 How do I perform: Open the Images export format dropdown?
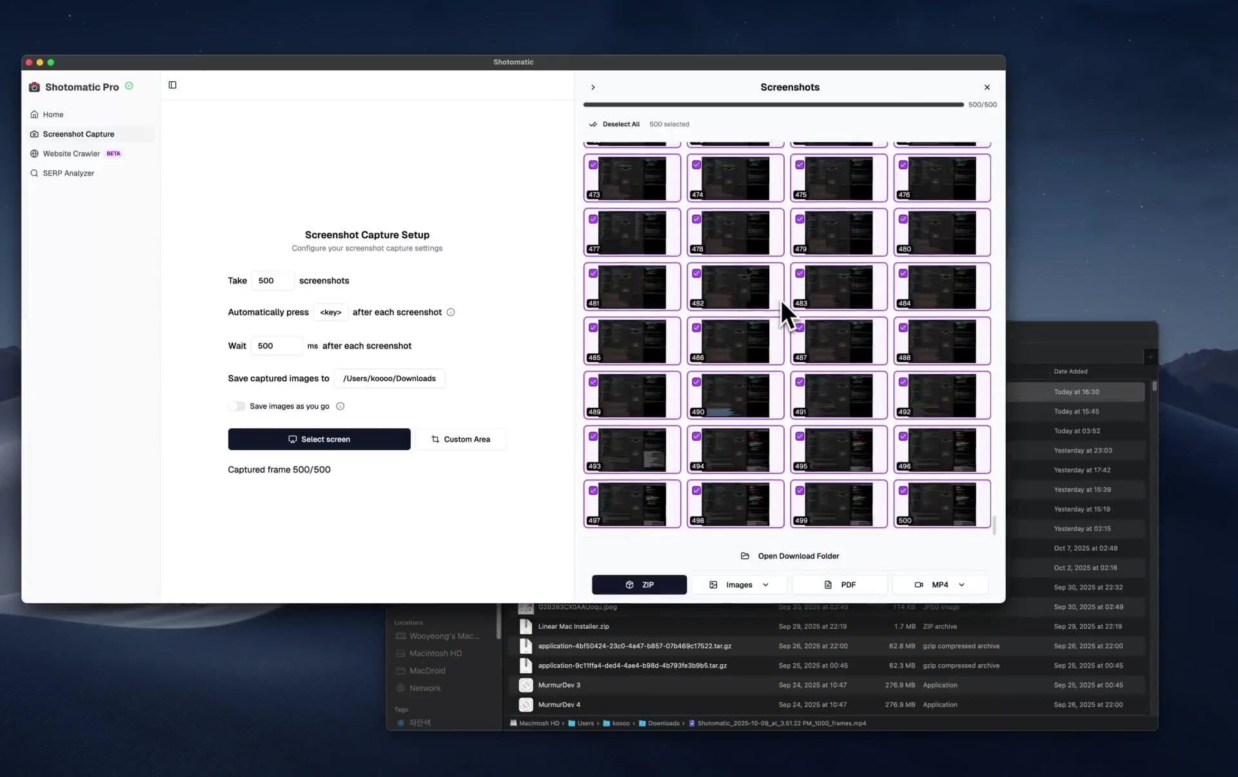pos(767,584)
